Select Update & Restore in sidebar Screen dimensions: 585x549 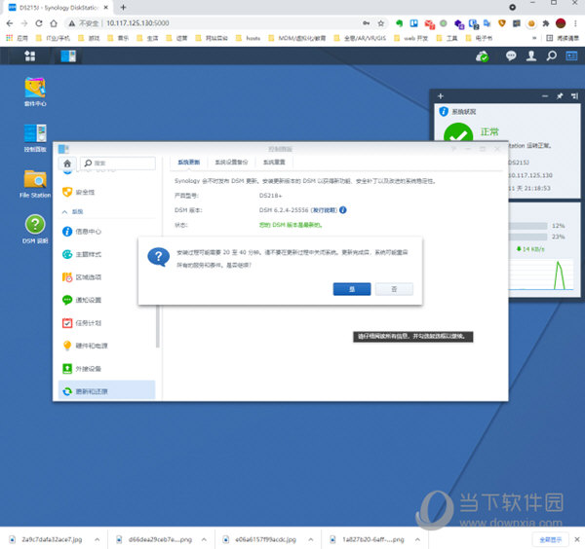[x=106, y=391]
